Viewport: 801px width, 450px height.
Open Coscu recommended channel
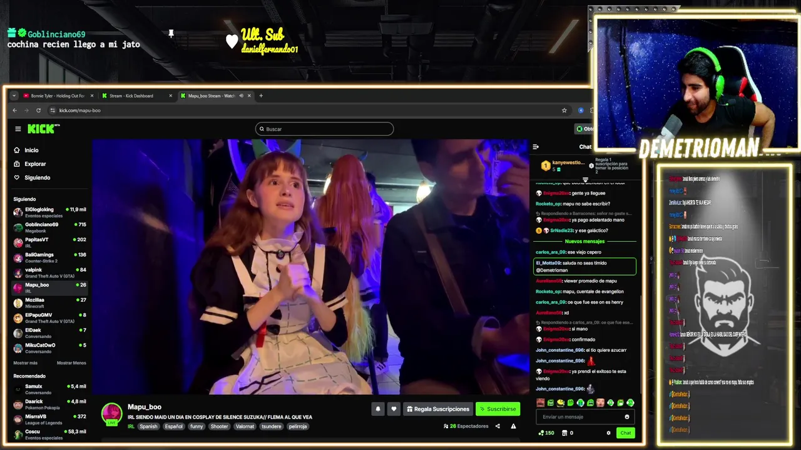(49, 434)
